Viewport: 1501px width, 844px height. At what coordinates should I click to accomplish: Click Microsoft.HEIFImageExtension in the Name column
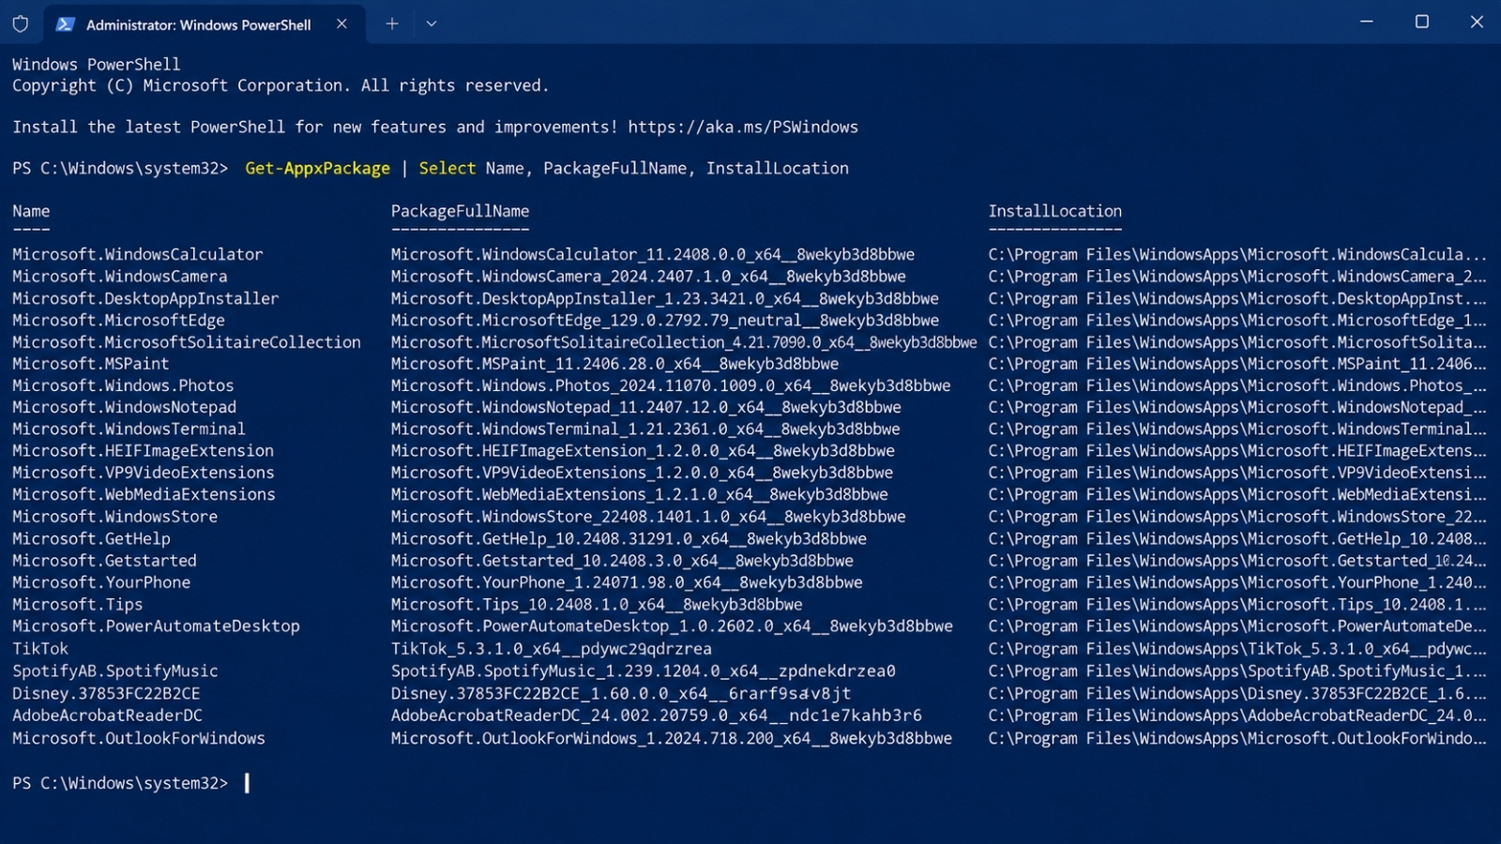[144, 451]
